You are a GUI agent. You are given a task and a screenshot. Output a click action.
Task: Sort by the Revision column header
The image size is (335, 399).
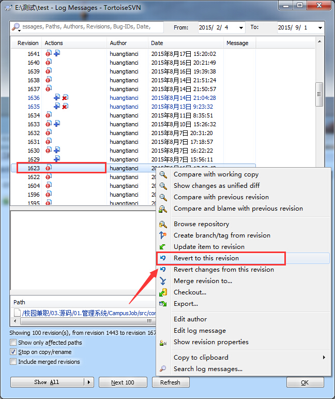pyautogui.click(x=26, y=43)
